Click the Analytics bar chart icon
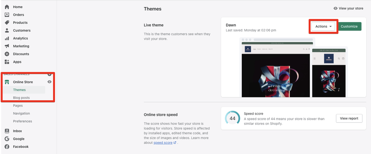This screenshot has height=154, width=371. (7, 38)
